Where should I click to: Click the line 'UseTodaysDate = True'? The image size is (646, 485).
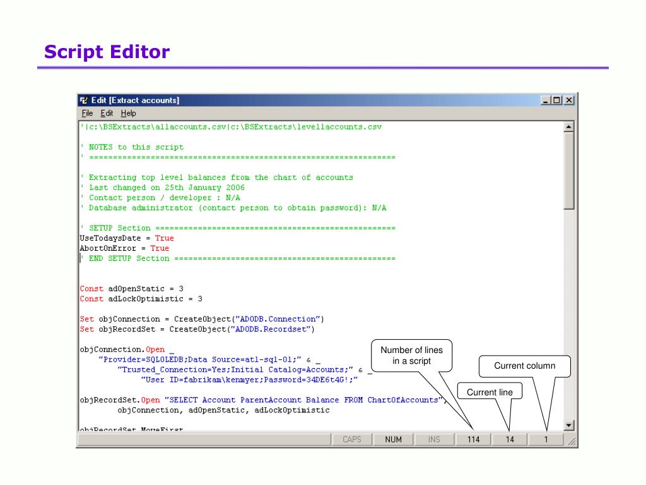pos(127,238)
